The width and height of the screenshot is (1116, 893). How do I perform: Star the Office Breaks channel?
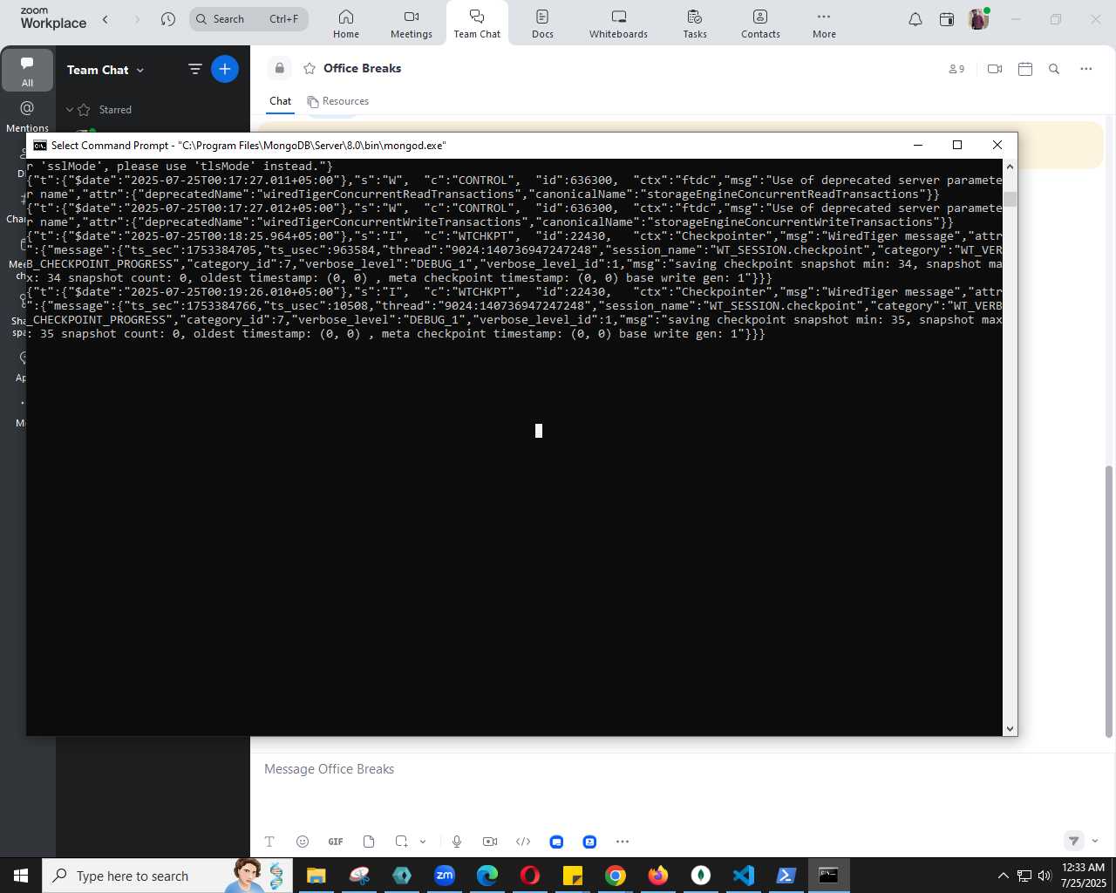tap(310, 69)
